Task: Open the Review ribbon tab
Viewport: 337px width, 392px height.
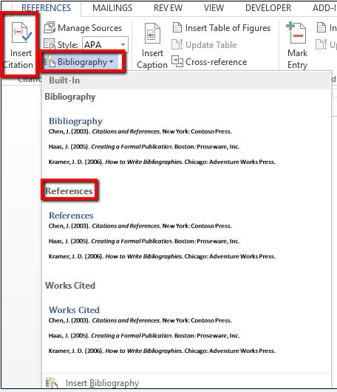Action: coord(168,8)
